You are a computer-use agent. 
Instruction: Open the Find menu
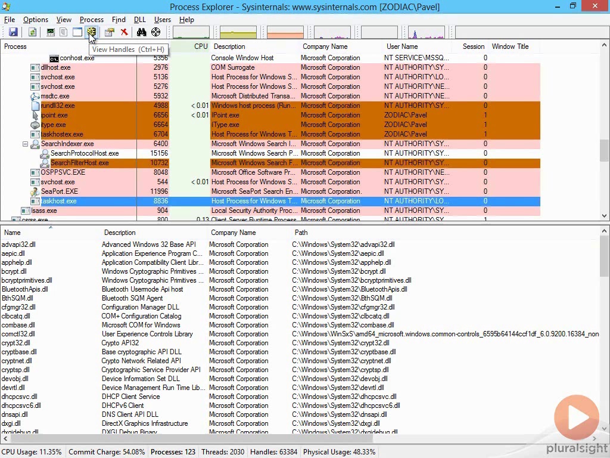coord(119,20)
